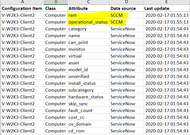Select the cd_rom attribute cell
This screenshot has width=190, height=135.
tap(88, 131)
